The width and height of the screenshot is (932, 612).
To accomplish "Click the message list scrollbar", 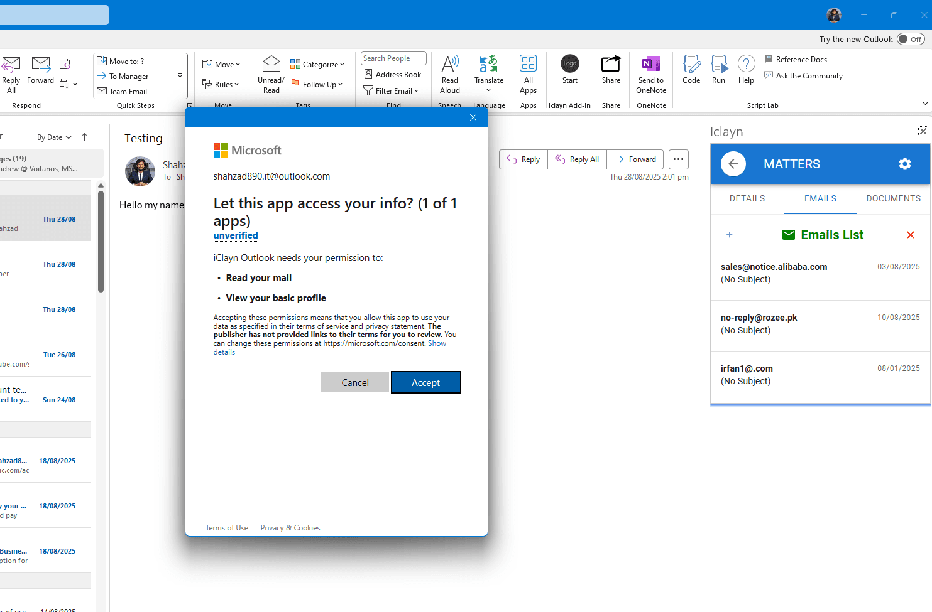I will point(101,242).
